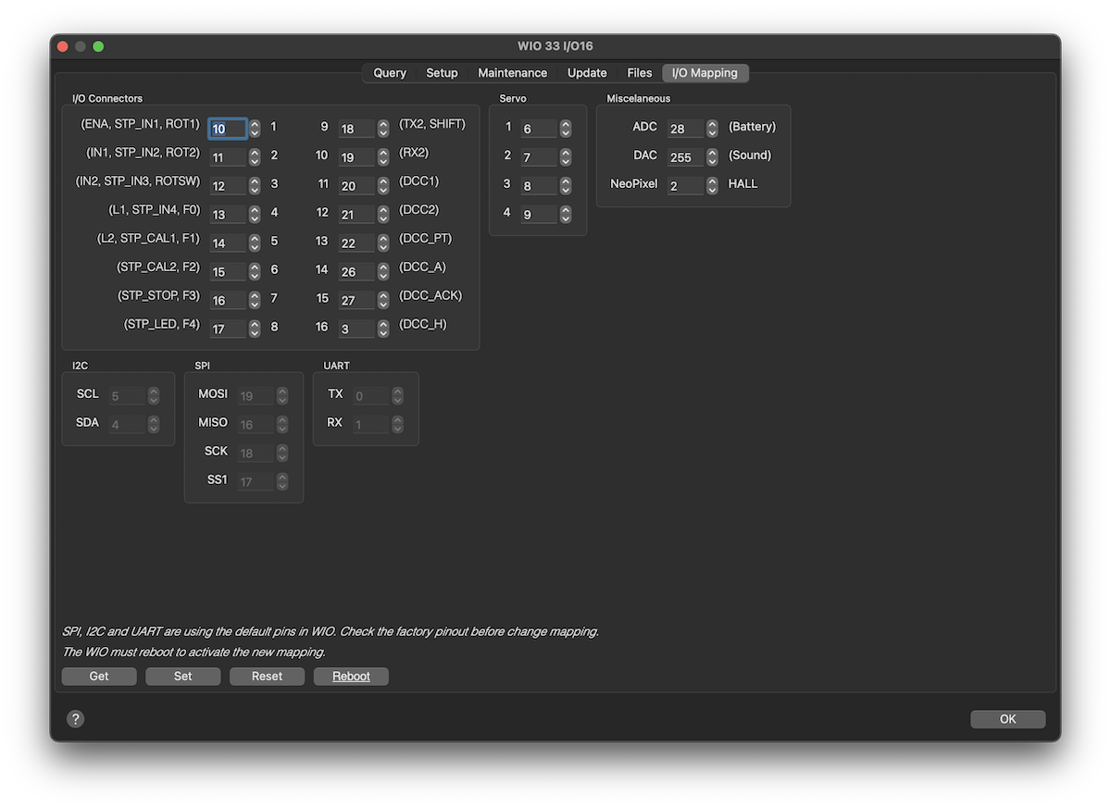
Task: Click the DCC_ACK connector 15 pin field
Action: pyautogui.click(x=356, y=301)
